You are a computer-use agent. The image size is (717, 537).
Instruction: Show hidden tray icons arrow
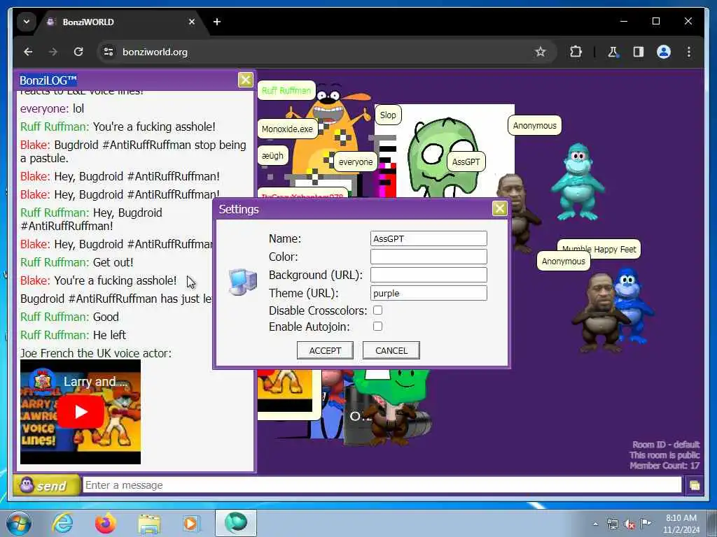pyautogui.click(x=595, y=524)
